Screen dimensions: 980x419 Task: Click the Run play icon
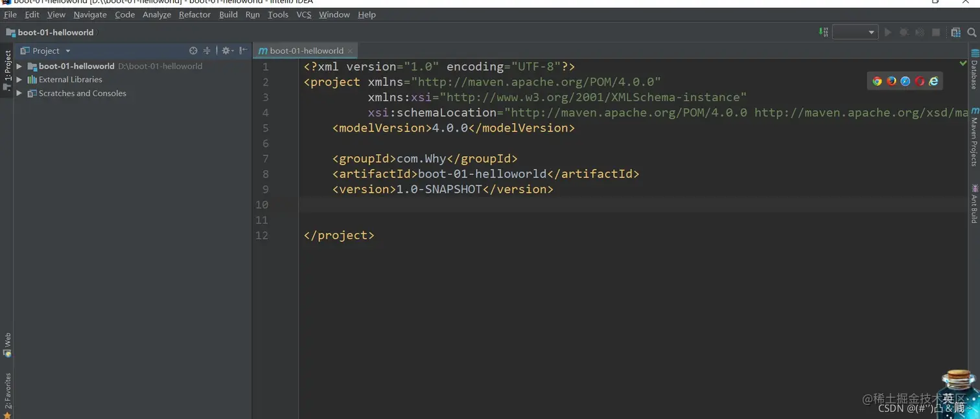coord(888,32)
